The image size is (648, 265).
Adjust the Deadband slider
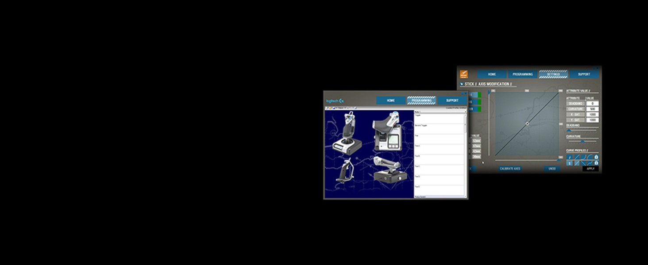(569, 130)
